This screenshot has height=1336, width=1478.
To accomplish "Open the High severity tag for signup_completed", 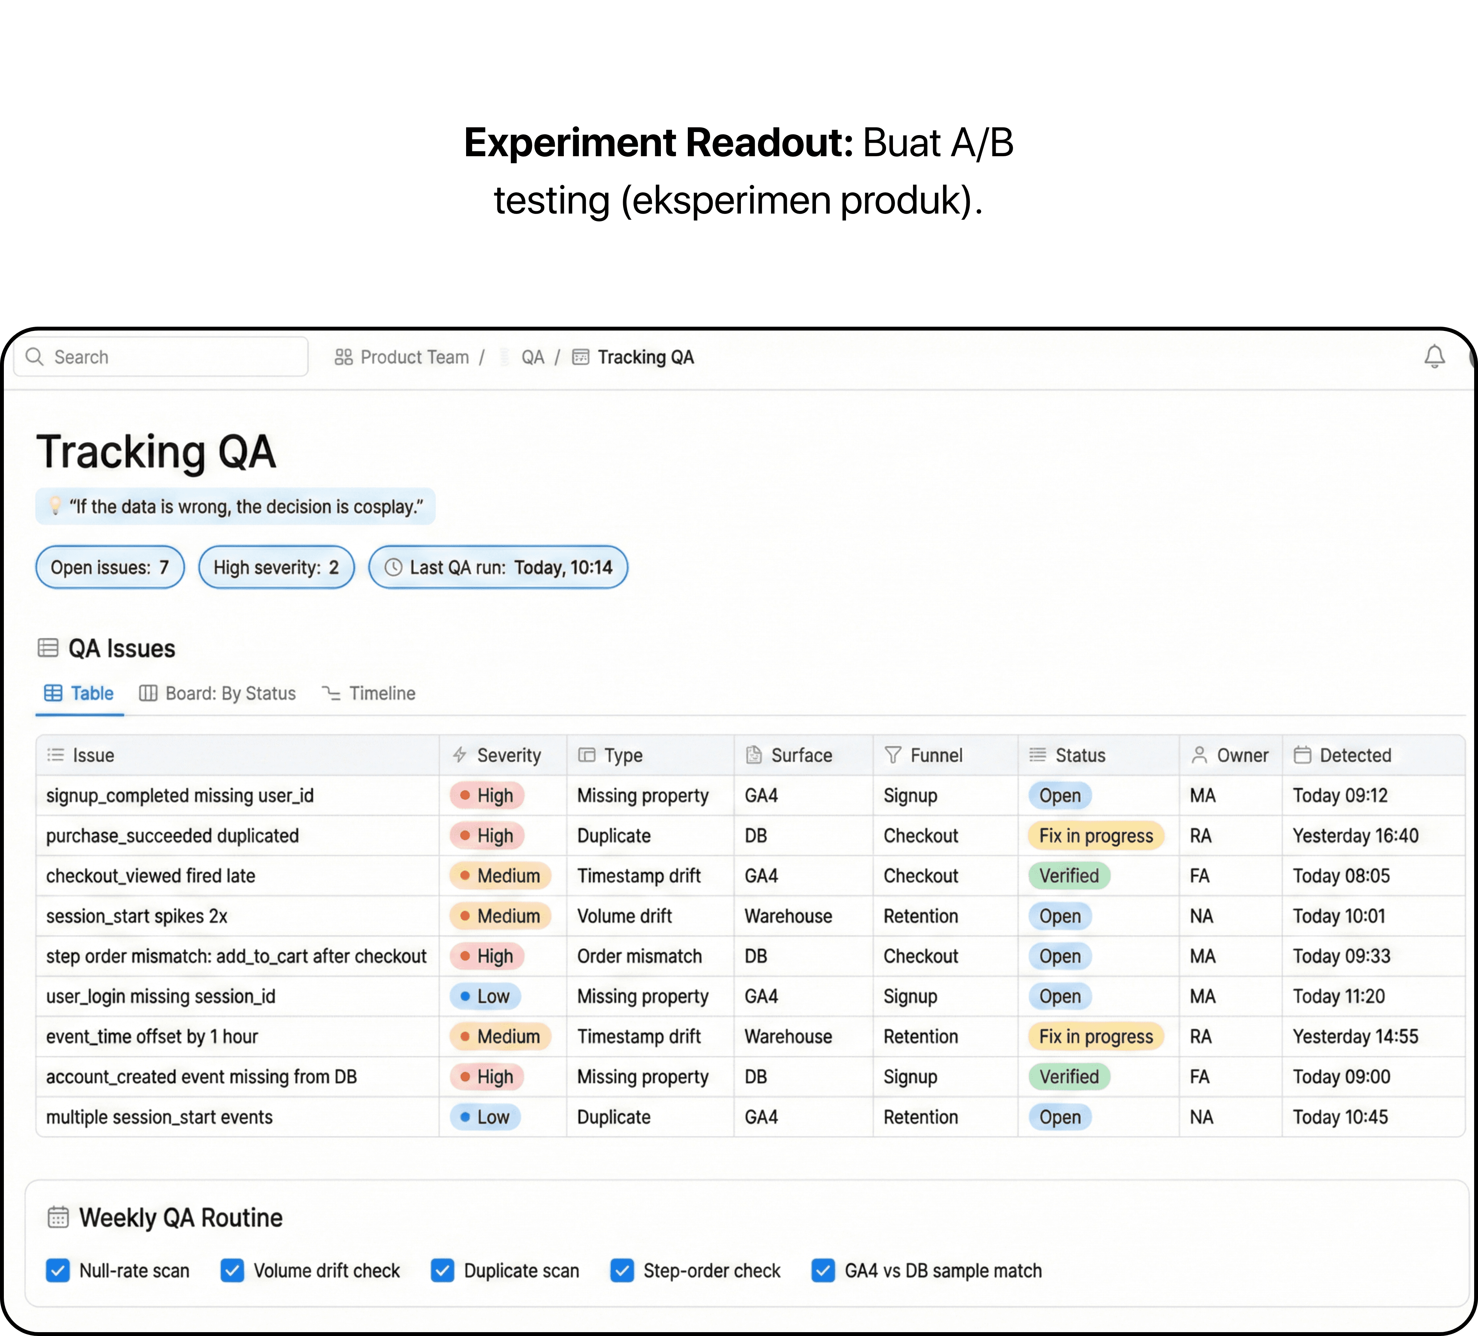I will point(487,795).
